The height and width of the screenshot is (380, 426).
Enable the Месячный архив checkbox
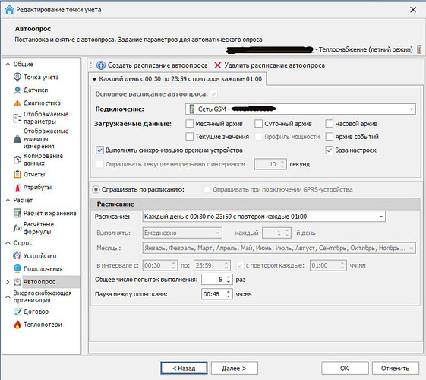pyautogui.click(x=189, y=124)
